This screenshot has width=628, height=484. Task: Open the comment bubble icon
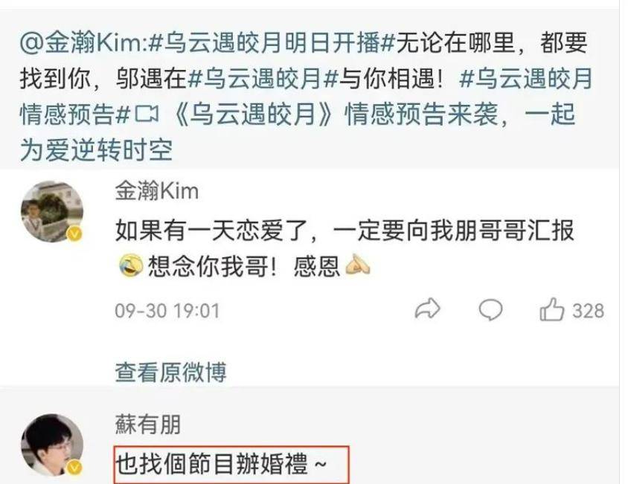click(490, 309)
